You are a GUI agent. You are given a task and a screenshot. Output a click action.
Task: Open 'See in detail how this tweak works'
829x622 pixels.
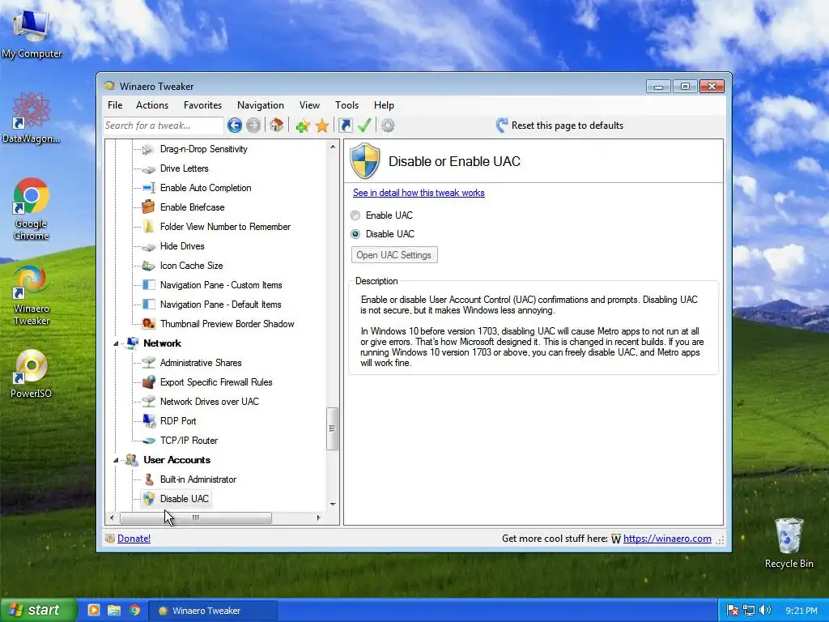[419, 193]
